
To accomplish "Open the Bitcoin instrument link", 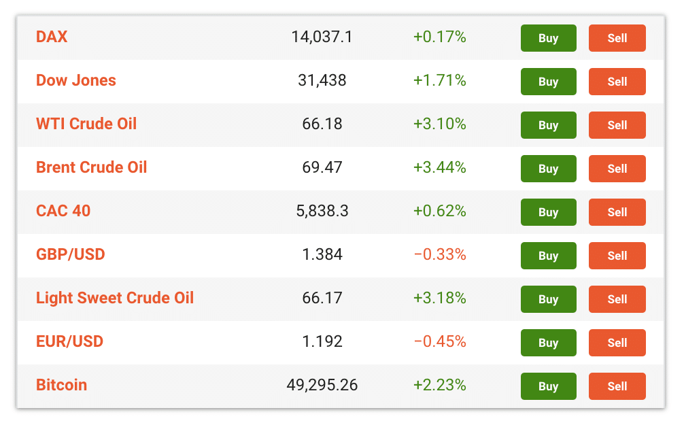I will click(x=61, y=385).
